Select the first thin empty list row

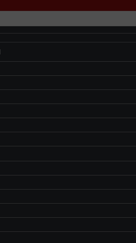pyautogui.click(x=68, y=30)
